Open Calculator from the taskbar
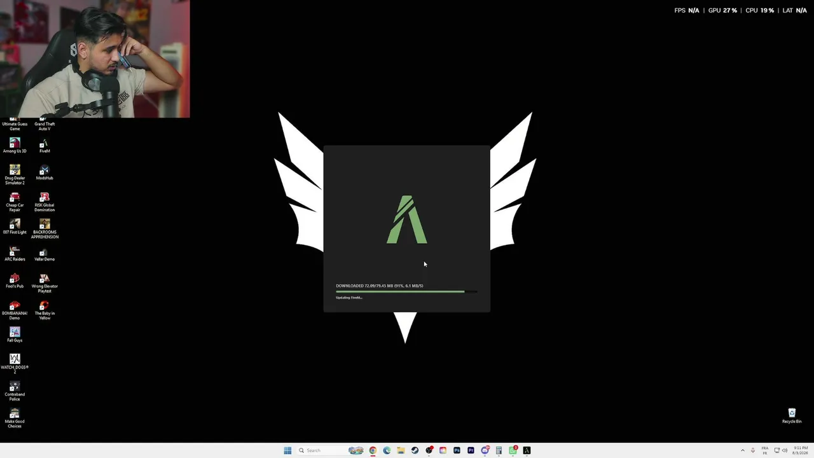 [499, 450]
